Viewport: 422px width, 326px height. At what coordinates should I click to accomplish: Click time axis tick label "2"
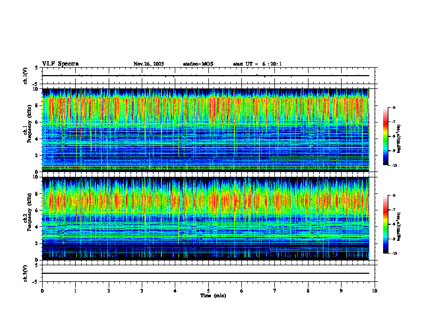[x=109, y=291]
